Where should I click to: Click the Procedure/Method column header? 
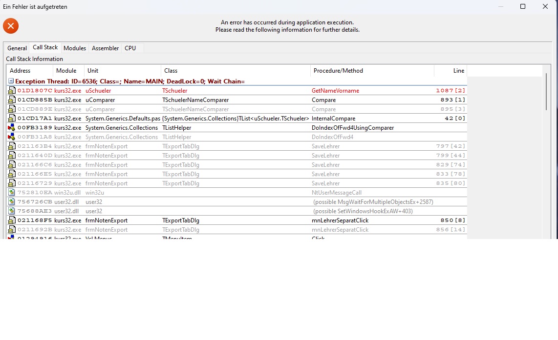372,71
